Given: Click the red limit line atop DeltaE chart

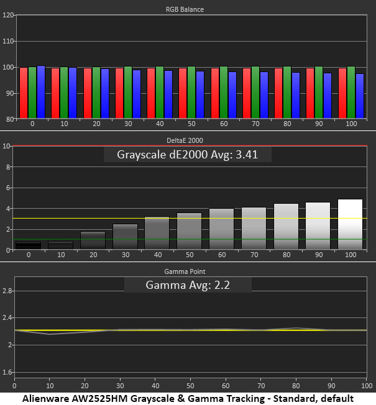Looking at the screenshot, I should 190,146.
